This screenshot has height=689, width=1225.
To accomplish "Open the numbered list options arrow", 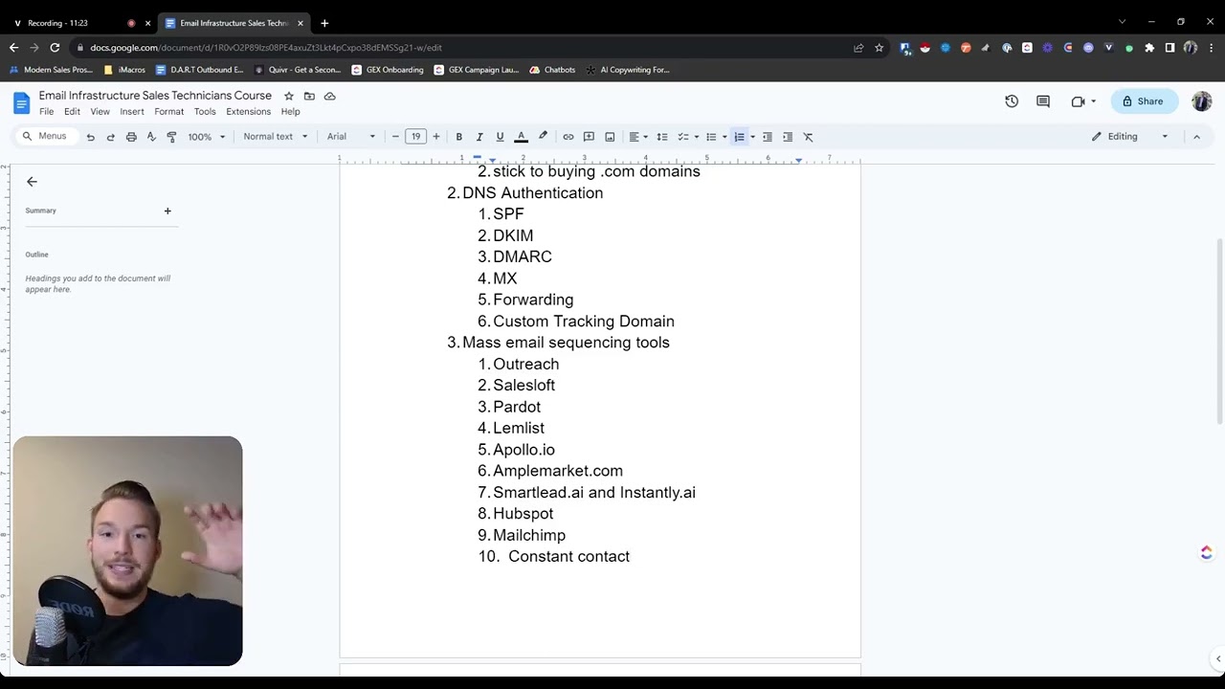I will [752, 137].
